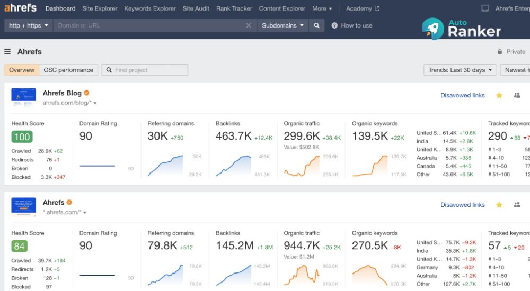Click Tracked keywords value 290
530x291 pixels.
tap(497, 136)
